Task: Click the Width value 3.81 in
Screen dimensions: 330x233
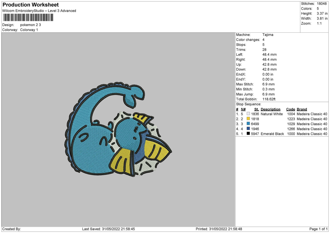Action: coord(322,18)
